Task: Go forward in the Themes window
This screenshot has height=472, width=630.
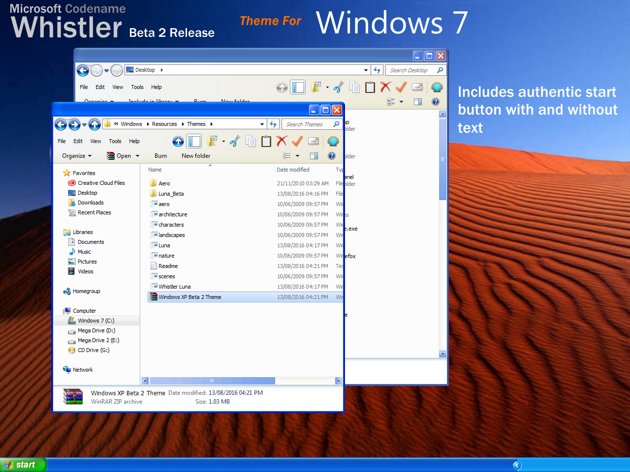Action: click(x=74, y=124)
